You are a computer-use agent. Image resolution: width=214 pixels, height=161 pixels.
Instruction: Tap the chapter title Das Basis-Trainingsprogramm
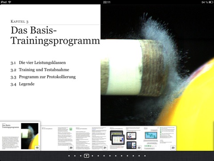tap(55, 35)
